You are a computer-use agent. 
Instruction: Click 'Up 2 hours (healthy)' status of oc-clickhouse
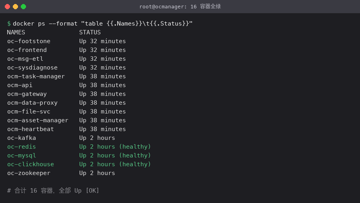pyautogui.click(x=115, y=164)
